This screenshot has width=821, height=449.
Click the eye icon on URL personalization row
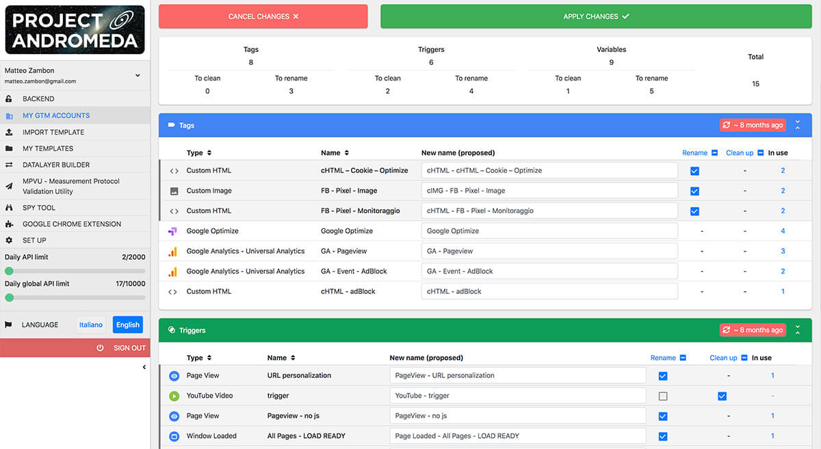[174, 376]
